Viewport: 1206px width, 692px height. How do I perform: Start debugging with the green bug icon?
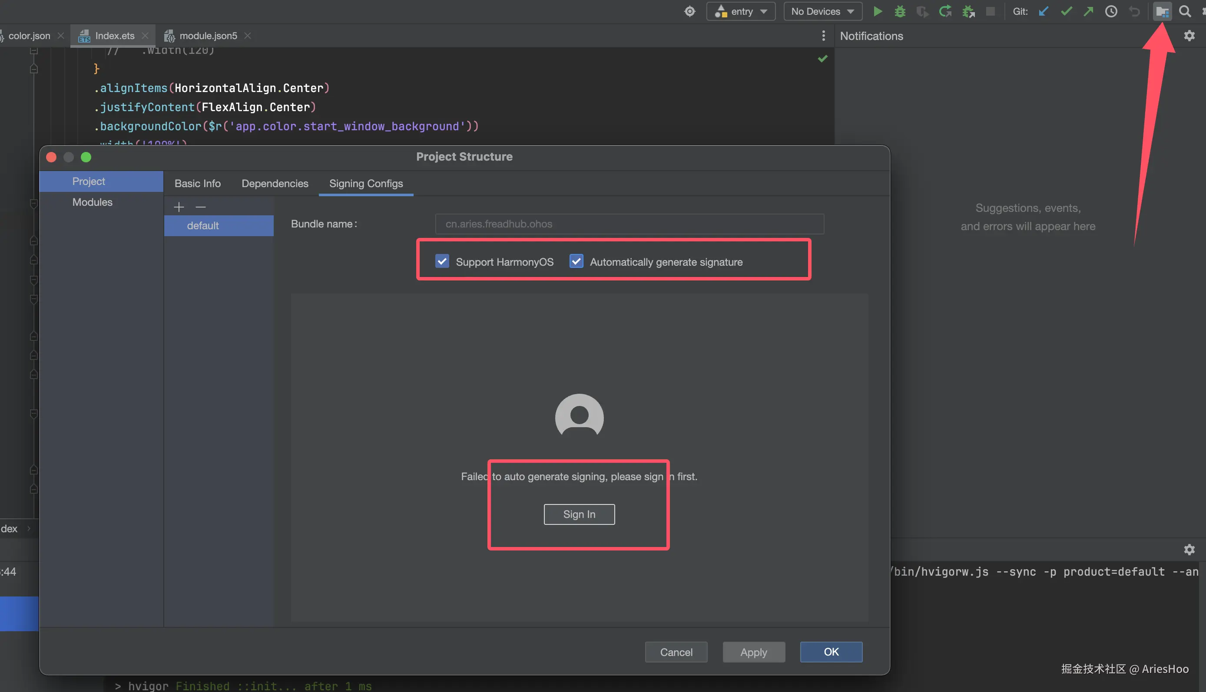900,11
